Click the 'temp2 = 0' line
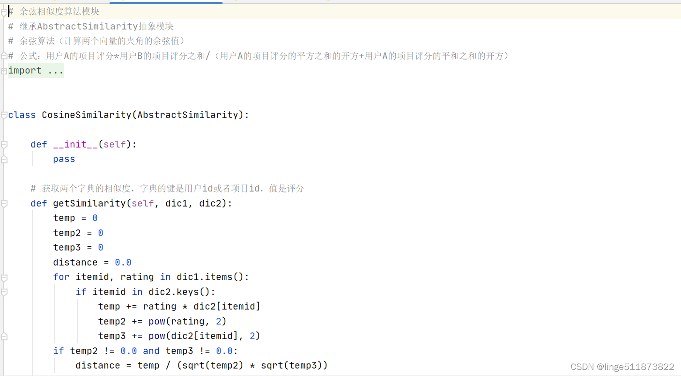 (x=78, y=233)
